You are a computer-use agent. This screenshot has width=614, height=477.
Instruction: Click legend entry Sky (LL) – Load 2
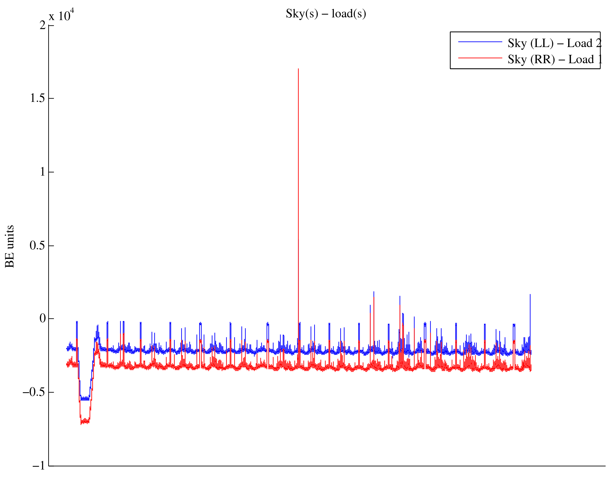(x=554, y=43)
